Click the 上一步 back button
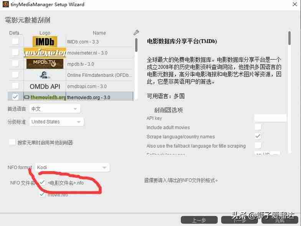Image resolution: width=301 pixels, height=226 pixels. [199, 220]
